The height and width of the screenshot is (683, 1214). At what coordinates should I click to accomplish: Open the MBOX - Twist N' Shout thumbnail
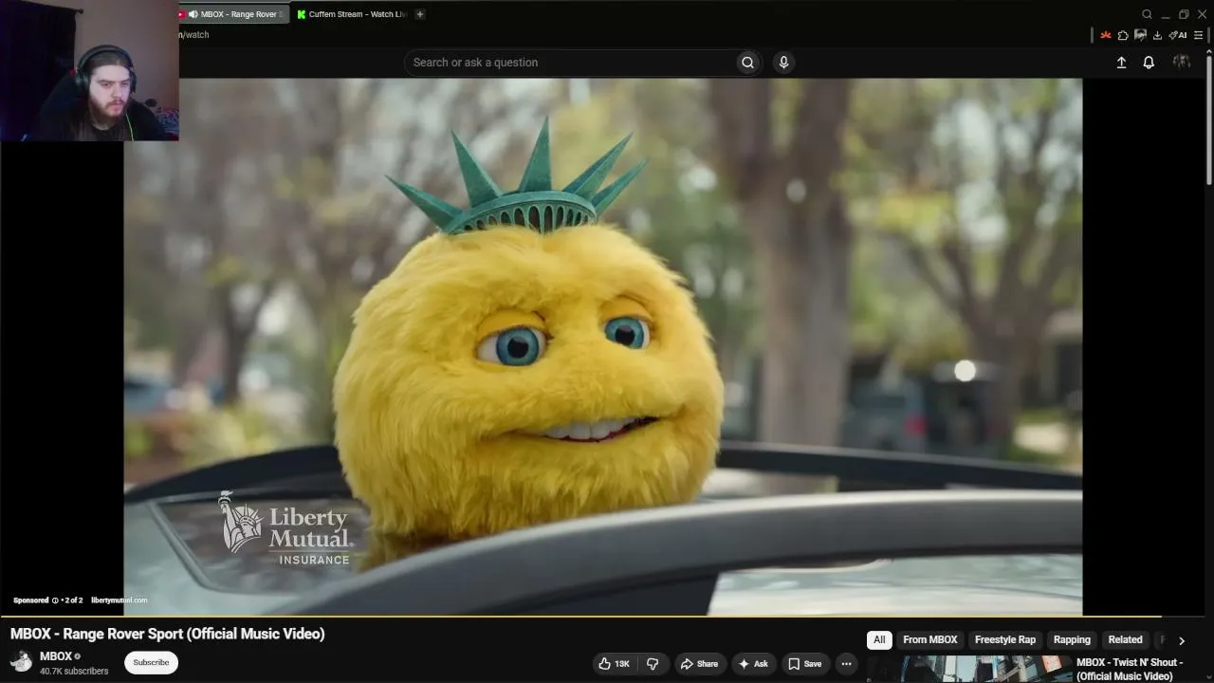click(x=969, y=669)
